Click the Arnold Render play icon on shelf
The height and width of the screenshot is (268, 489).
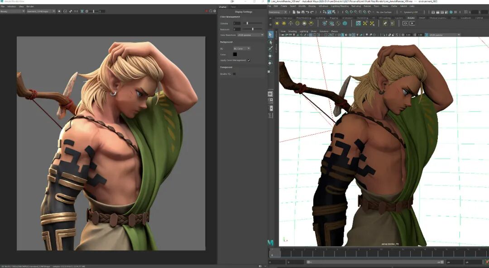click(x=412, y=24)
